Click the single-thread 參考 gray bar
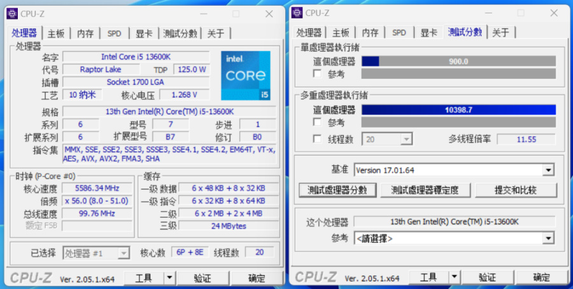Image resolution: width=573 pixels, height=289 pixels. [458, 74]
